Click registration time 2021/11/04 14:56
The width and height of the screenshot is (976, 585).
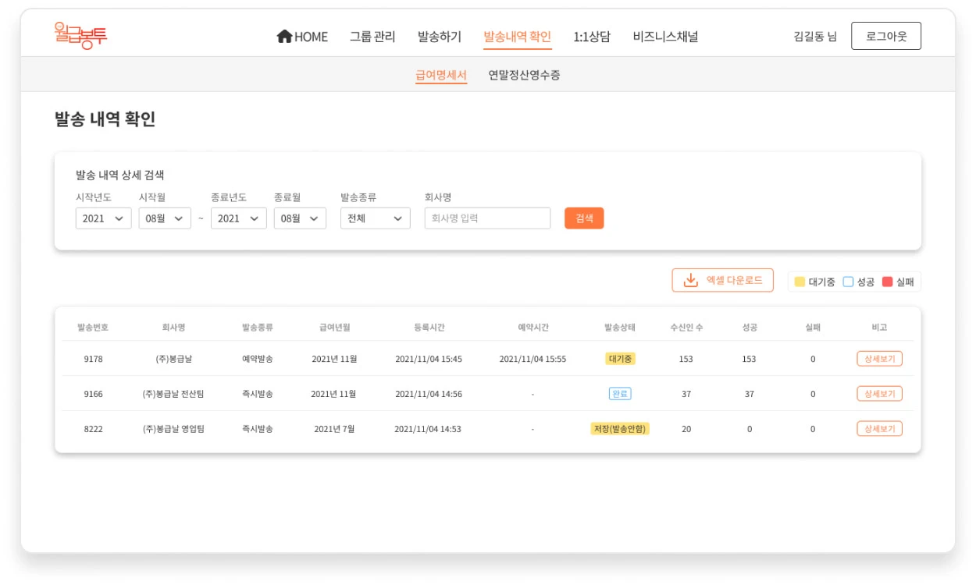(x=429, y=394)
